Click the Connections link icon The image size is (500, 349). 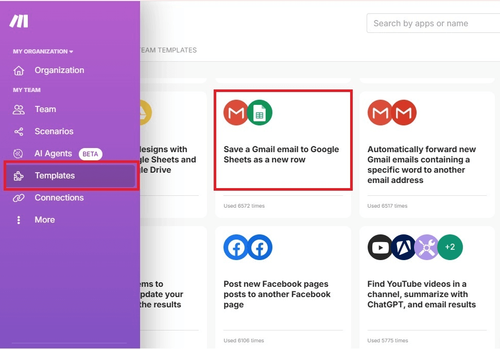point(19,198)
